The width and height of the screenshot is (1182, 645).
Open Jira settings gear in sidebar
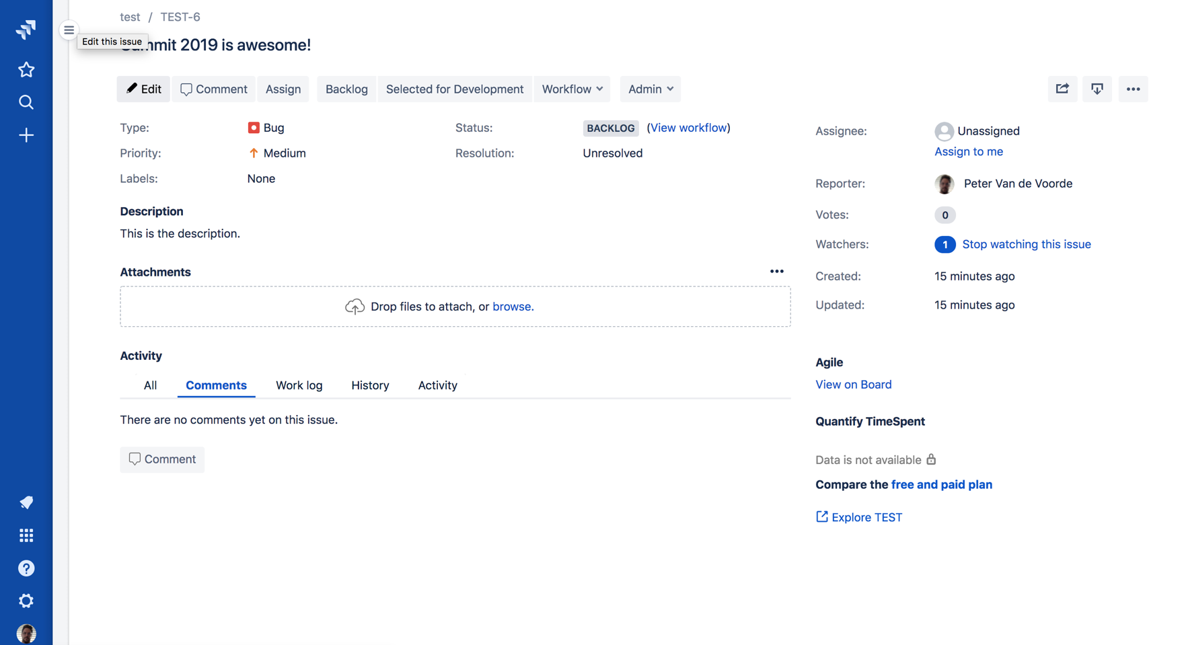coord(26,601)
